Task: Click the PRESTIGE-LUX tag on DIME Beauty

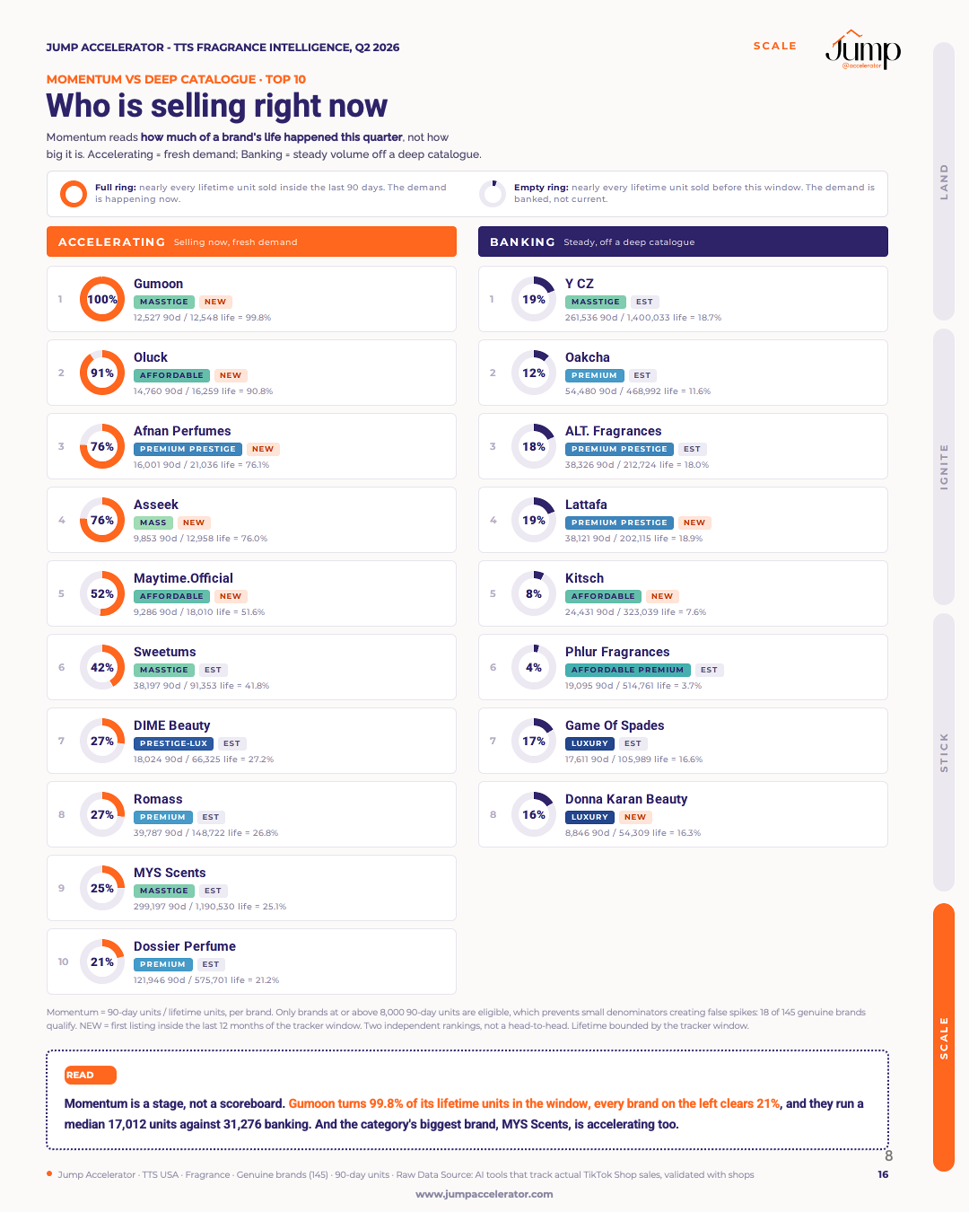Action: 174,743
